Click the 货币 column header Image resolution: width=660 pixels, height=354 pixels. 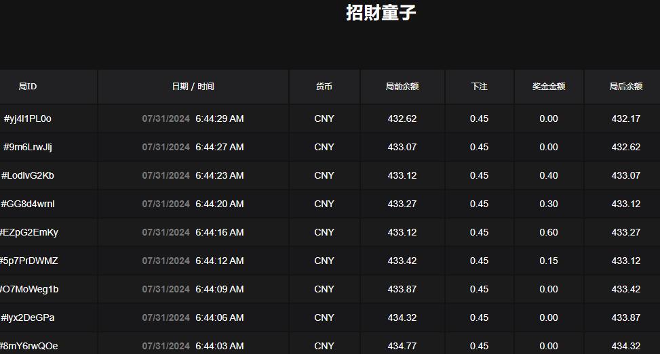click(x=324, y=87)
